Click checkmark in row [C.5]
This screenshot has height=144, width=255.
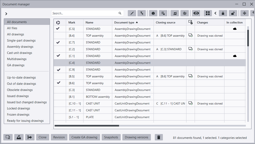[x=58, y=29]
